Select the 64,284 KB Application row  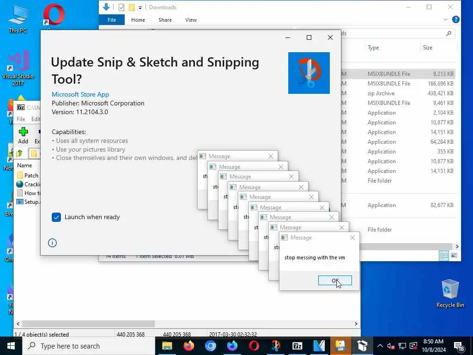(x=398, y=142)
